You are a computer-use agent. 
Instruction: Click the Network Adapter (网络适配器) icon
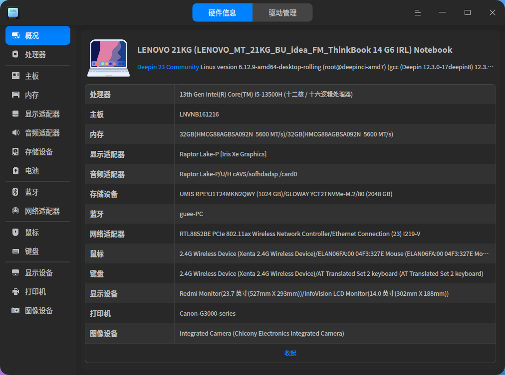[15, 211]
